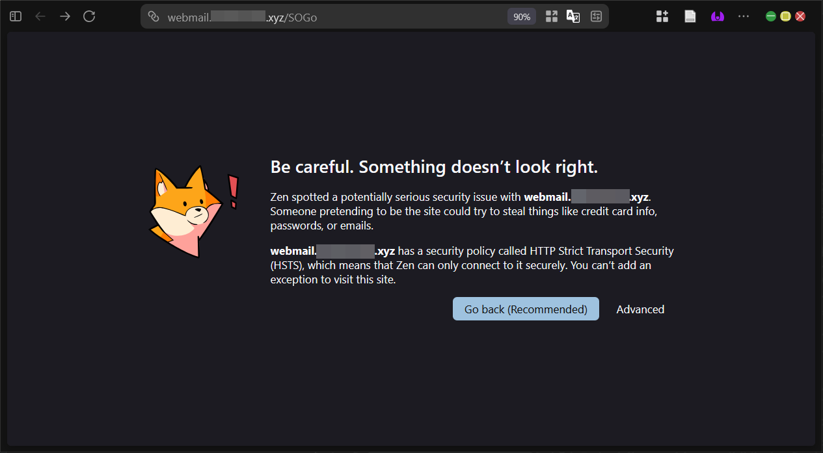Open the reader/permissions icon in address bar
This screenshot has width=823, height=453.
(x=596, y=16)
